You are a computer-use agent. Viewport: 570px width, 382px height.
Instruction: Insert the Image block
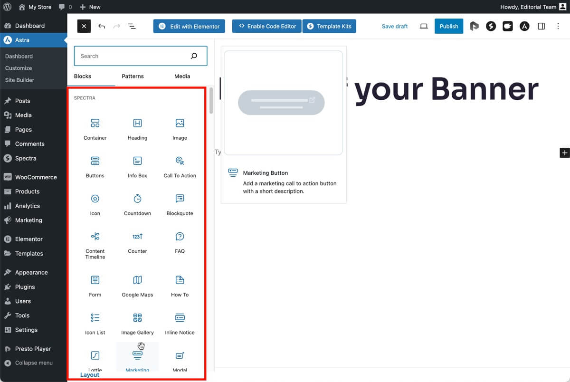coord(180,129)
